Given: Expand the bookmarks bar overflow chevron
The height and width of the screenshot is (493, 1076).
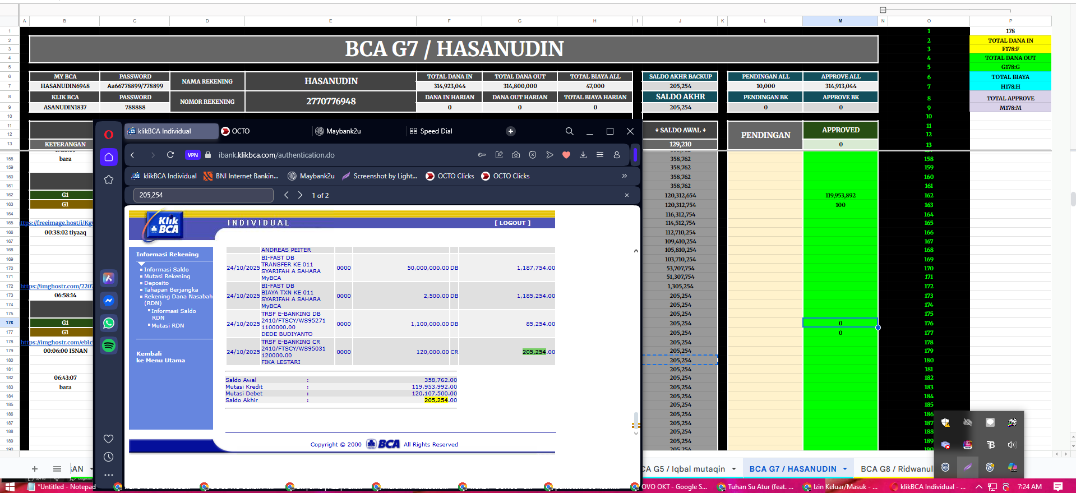Looking at the screenshot, I should coord(625,176).
